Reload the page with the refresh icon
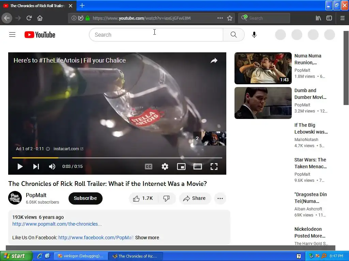The image size is (349, 261). click(x=29, y=18)
